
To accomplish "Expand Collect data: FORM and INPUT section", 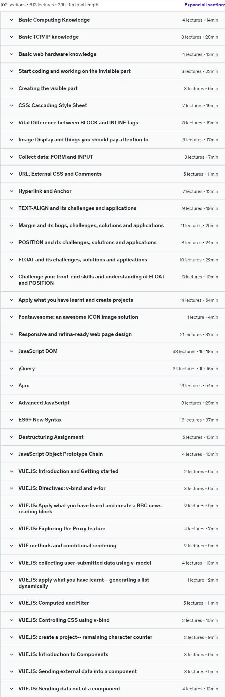I will coord(56,157).
